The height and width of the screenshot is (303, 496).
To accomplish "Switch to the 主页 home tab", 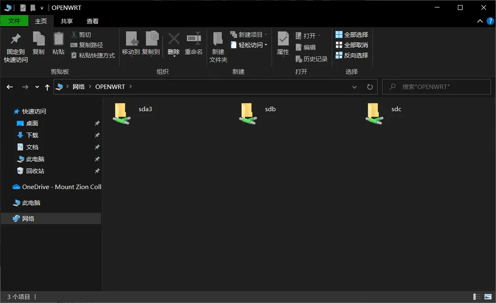I will [x=41, y=21].
